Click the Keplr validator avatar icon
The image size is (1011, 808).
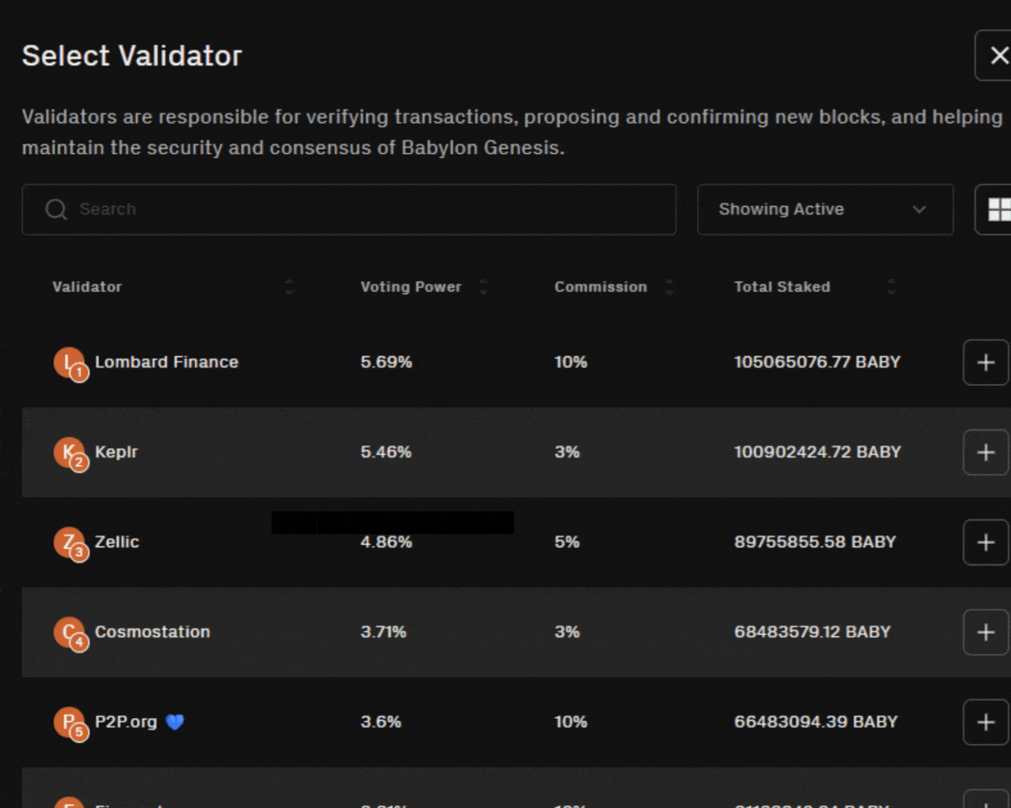coord(70,452)
